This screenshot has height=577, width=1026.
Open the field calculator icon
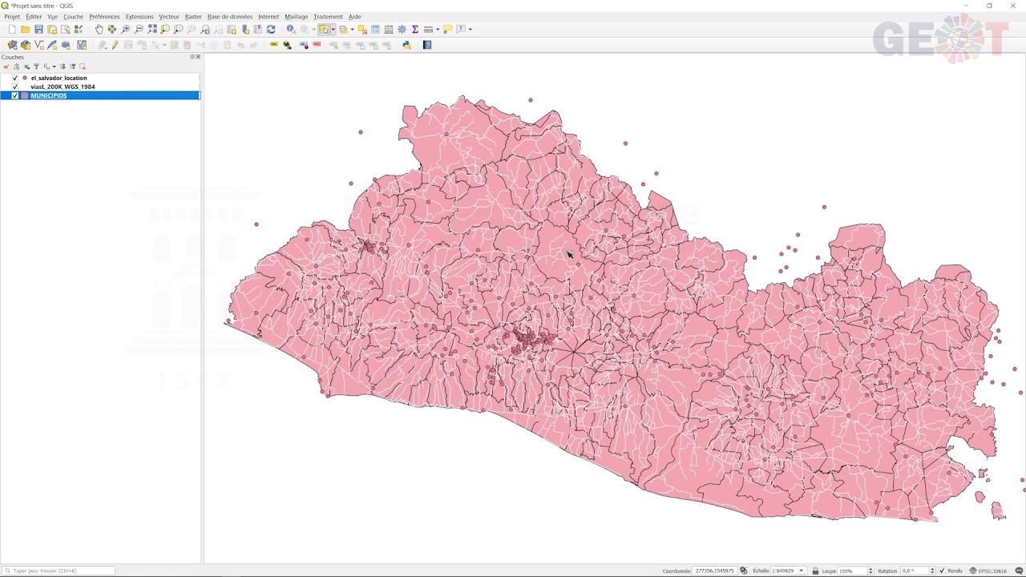pyautogui.click(x=388, y=29)
